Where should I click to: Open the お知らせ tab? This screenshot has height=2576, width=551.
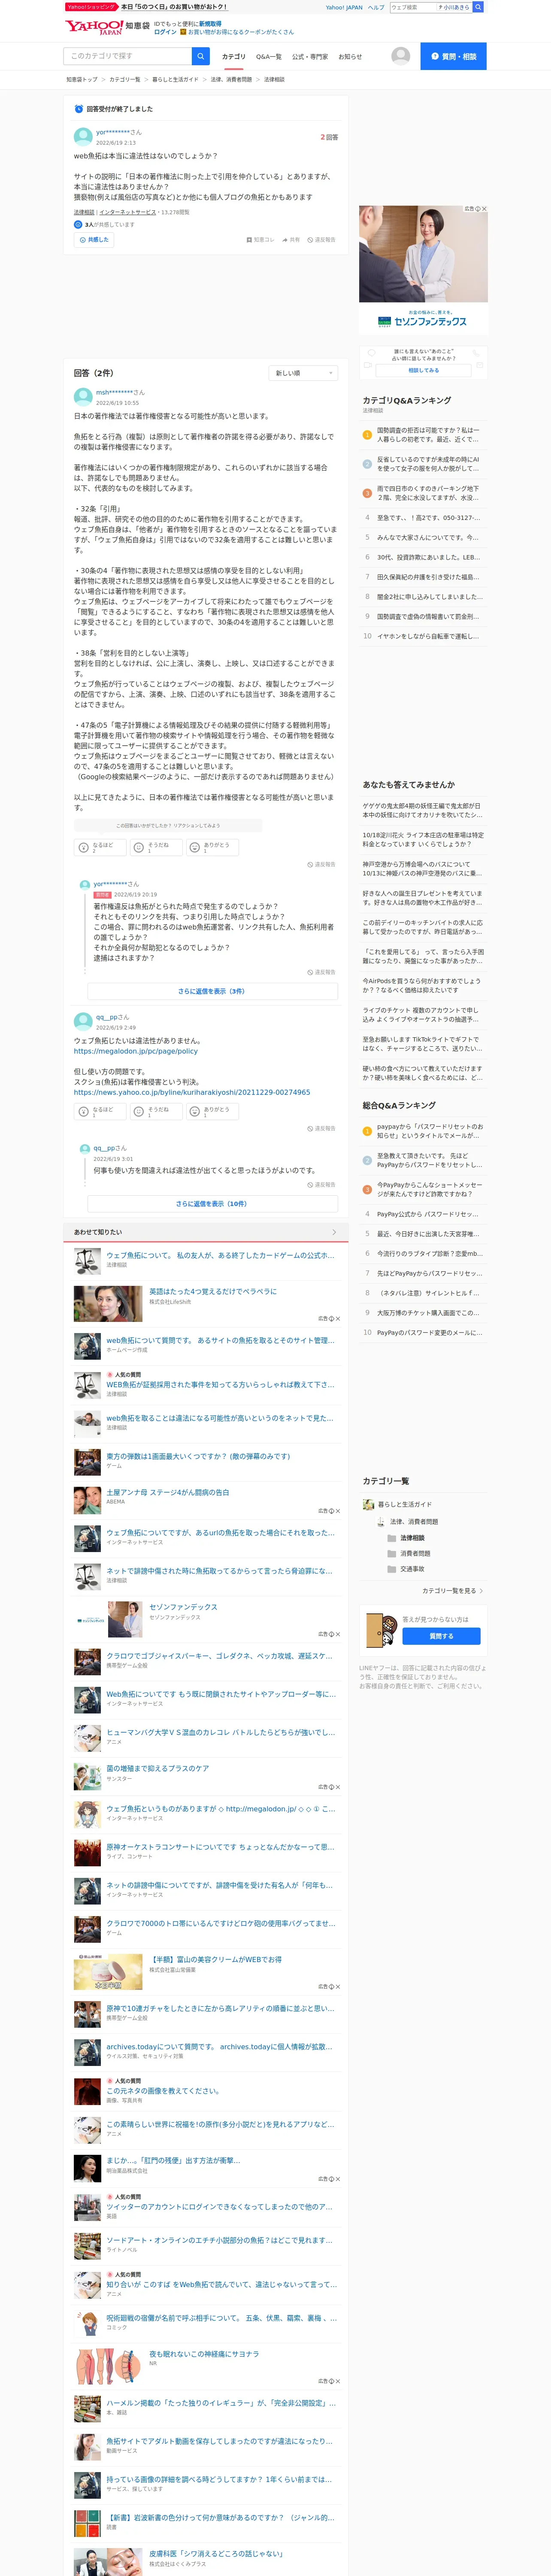(350, 57)
